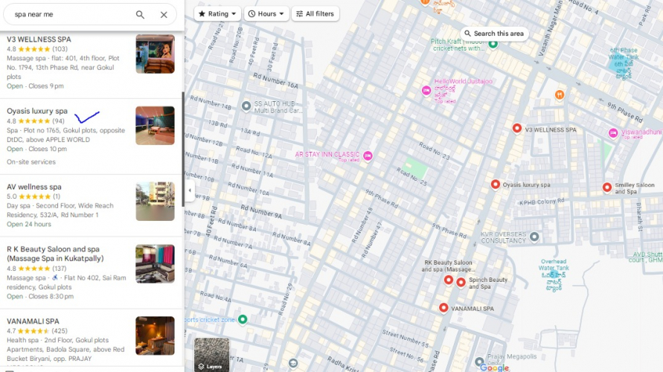Click VANAMALI SPA 4.7 rating stars
This screenshot has height=372, width=663.
pyautogui.click(x=33, y=331)
